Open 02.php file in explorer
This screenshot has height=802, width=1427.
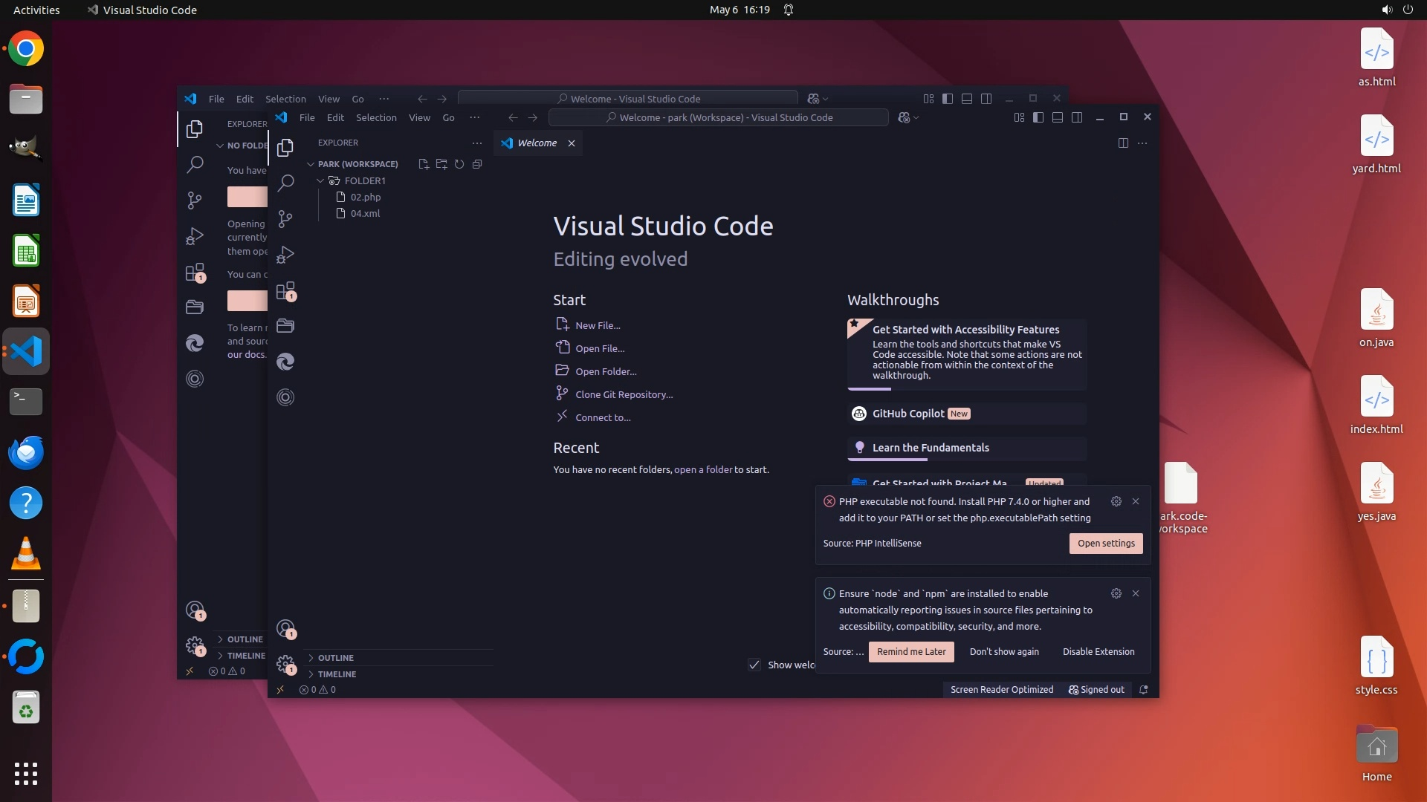[365, 197]
